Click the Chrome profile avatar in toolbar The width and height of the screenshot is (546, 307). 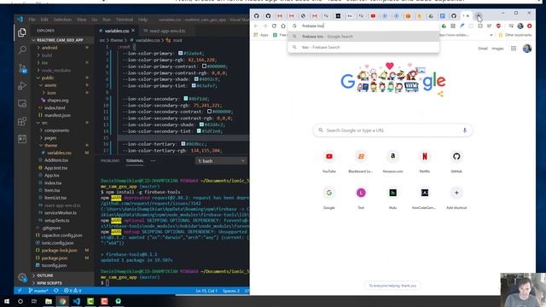520,26
